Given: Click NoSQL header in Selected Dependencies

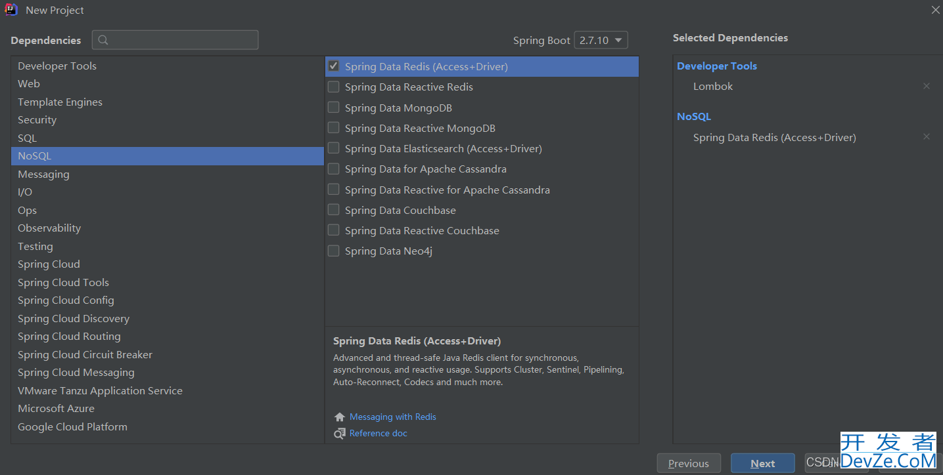Looking at the screenshot, I should (x=694, y=116).
